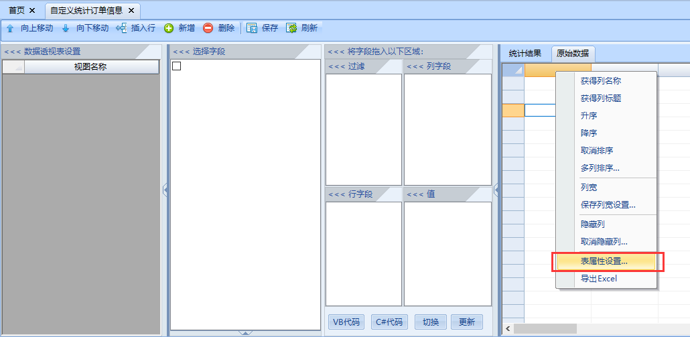Click the 向上移动 toolbar label
This screenshot has height=337, width=690.
point(37,29)
